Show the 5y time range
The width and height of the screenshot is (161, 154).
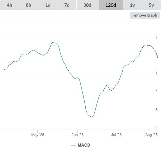tap(151, 5)
